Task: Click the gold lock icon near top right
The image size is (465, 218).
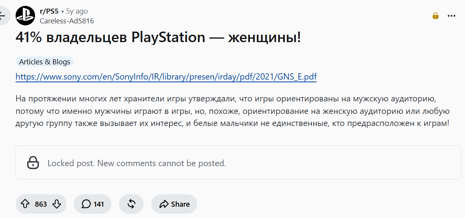Action: point(435,16)
